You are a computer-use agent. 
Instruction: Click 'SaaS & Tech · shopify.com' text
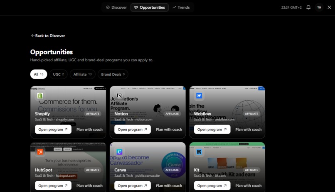coord(54,120)
